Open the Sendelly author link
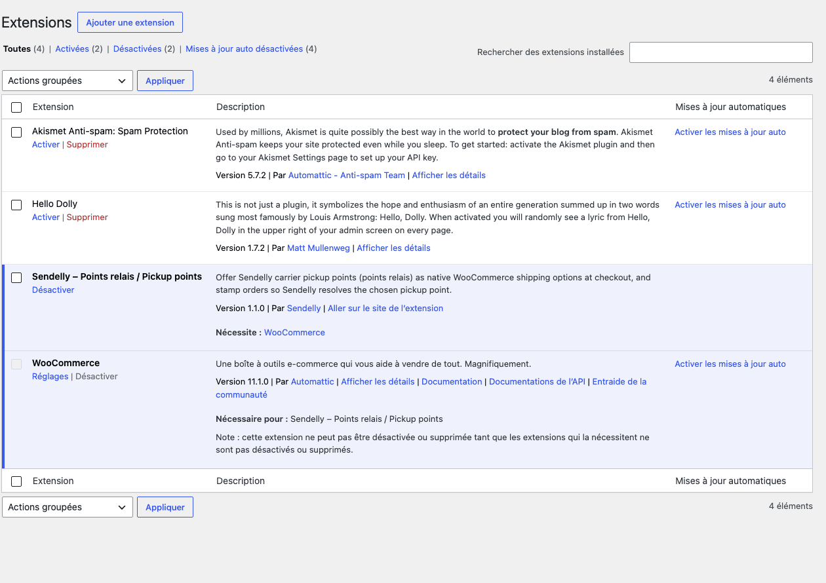This screenshot has width=826, height=583. (x=304, y=308)
